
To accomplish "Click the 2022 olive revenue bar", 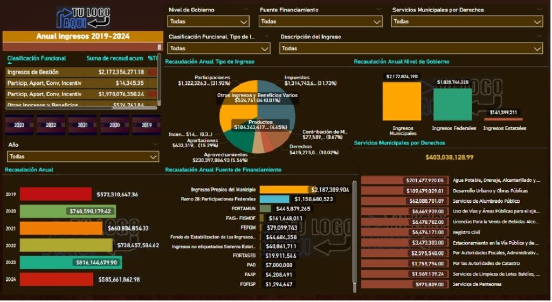I will (66, 245).
